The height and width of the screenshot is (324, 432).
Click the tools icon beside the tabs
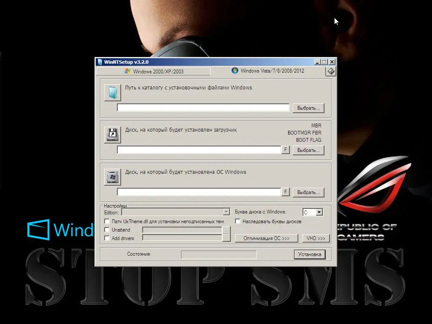coord(331,71)
